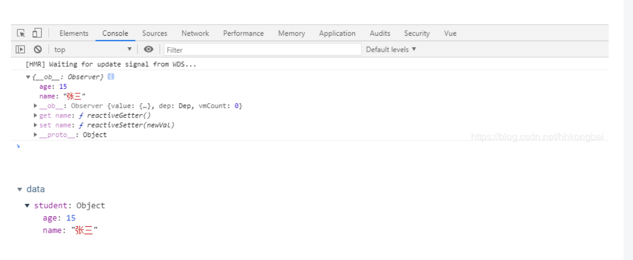Switch to the Audits tab
Viewport: 633px width, 260px height.
click(x=380, y=33)
